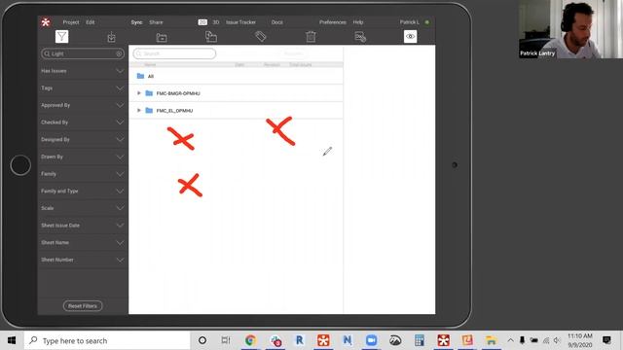The width and height of the screenshot is (623, 350).
Task: Open the Preferences menu
Action: coord(333,22)
